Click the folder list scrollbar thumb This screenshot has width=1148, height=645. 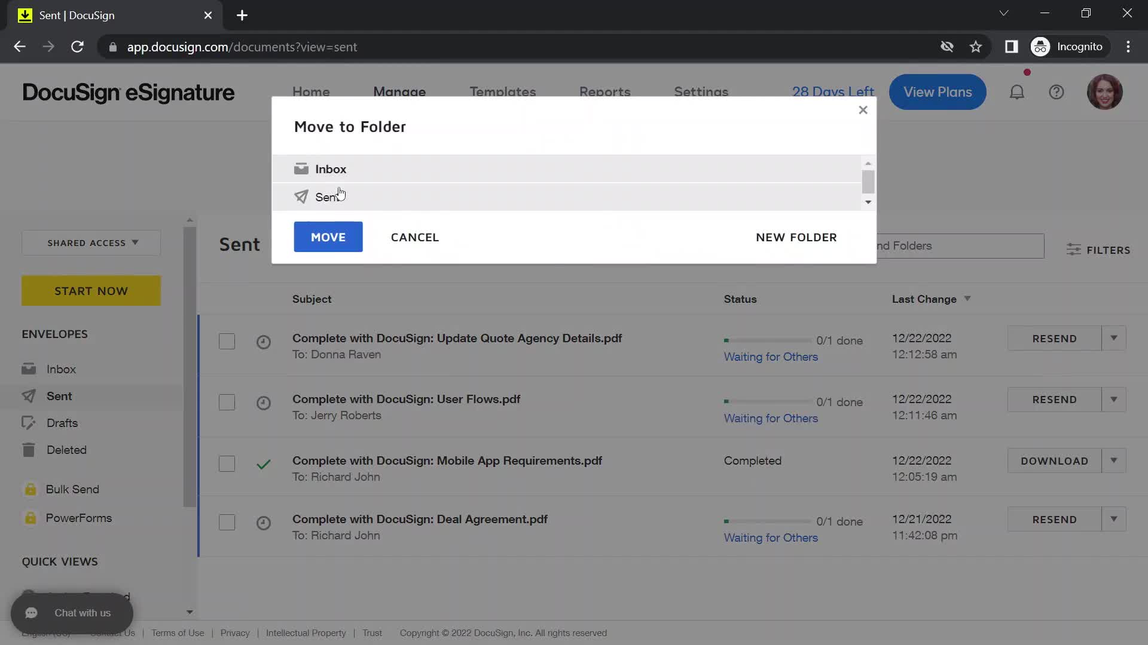click(x=868, y=182)
